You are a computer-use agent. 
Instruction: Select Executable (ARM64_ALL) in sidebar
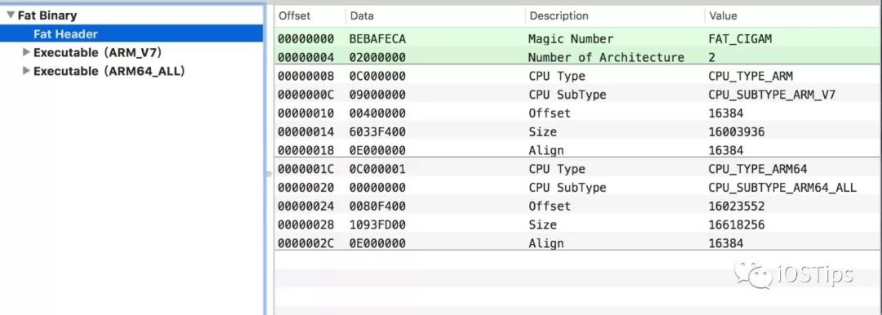pyautogui.click(x=109, y=72)
